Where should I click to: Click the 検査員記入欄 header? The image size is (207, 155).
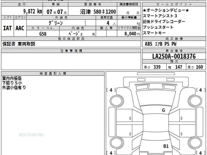[53, 74]
